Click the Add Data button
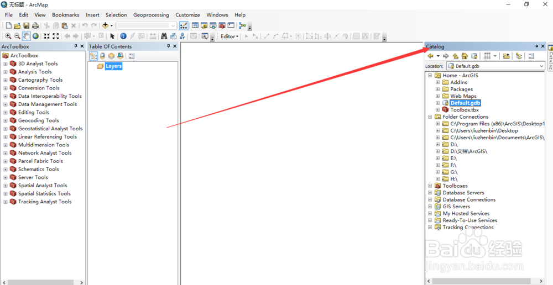 [105, 25]
